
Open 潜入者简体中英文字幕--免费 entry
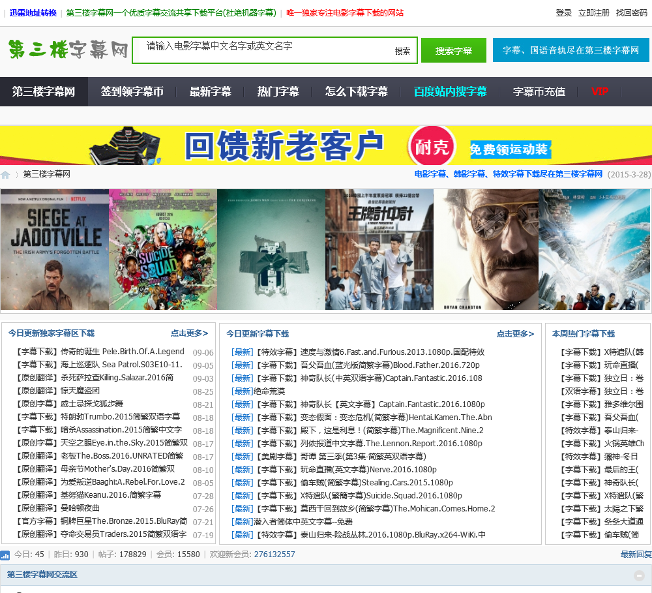click(x=303, y=522)
